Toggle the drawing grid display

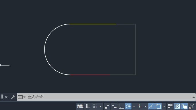[x=88, y=106]
